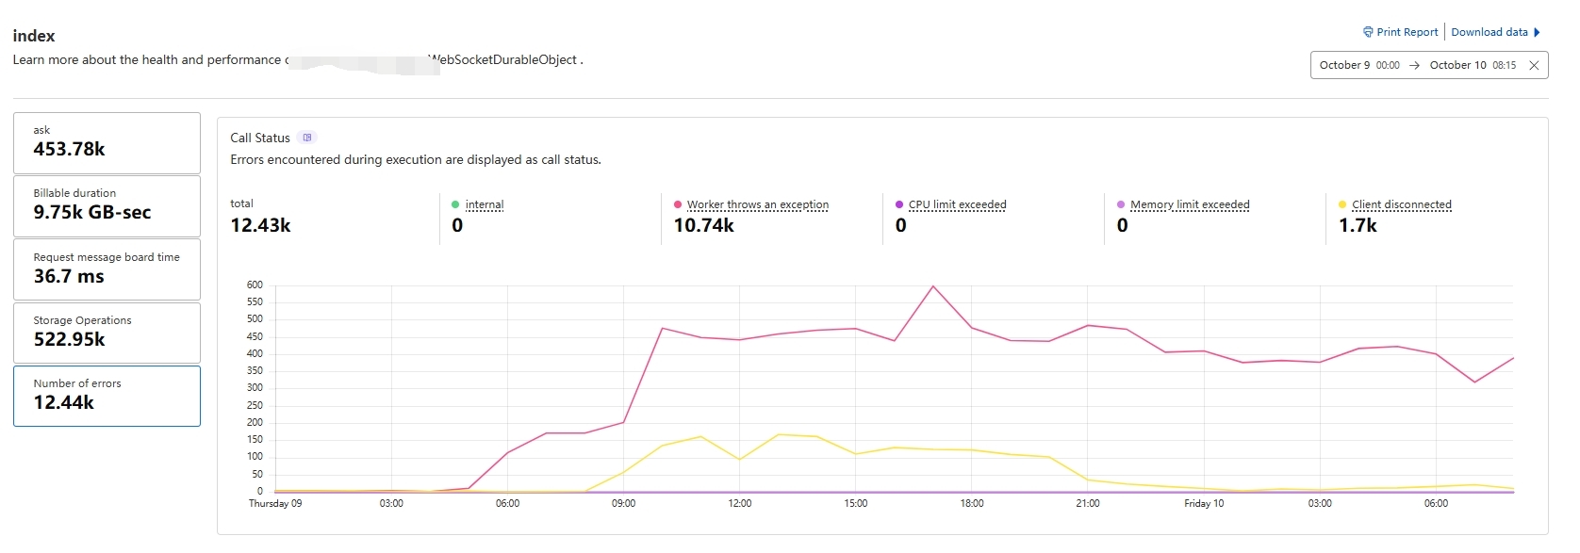Click the Download data link text
The height and width of the screenshot is (553, 1580).
coord(1489,32)
